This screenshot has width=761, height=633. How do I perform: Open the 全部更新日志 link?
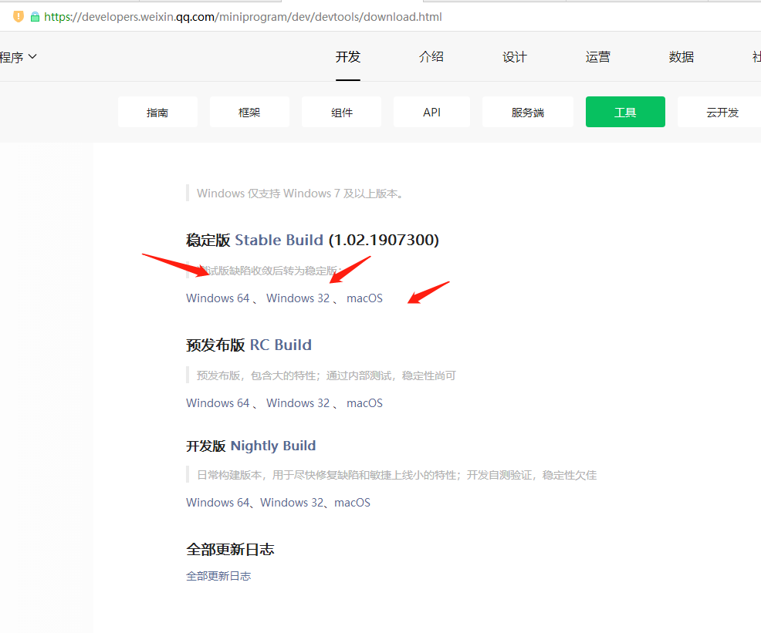point(218,576)
